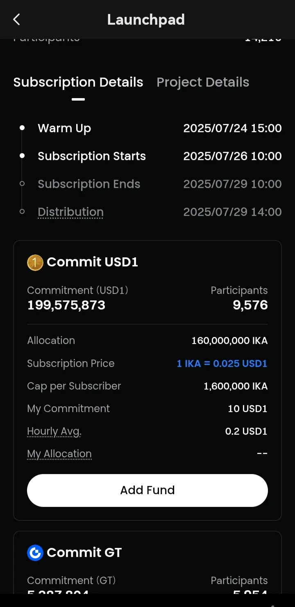Tap the Commit USD1 card heading
The width and height of the screenshot is (295, 607).
[92, 262]
